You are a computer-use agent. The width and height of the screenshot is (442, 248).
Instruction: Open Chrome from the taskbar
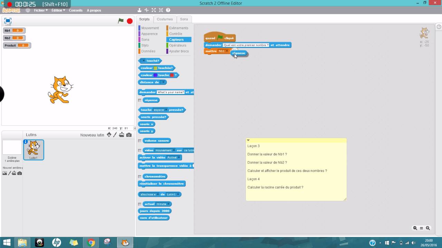(91, 242)
